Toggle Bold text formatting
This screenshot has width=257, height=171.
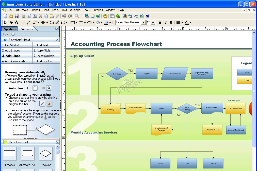(160, 23)
